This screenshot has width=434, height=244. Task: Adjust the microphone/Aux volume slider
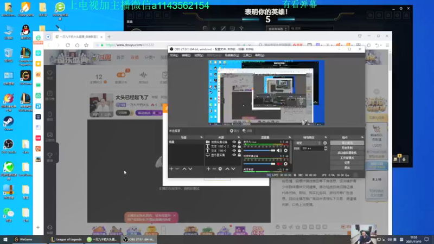pyautogui.click(x=260, y=151)
